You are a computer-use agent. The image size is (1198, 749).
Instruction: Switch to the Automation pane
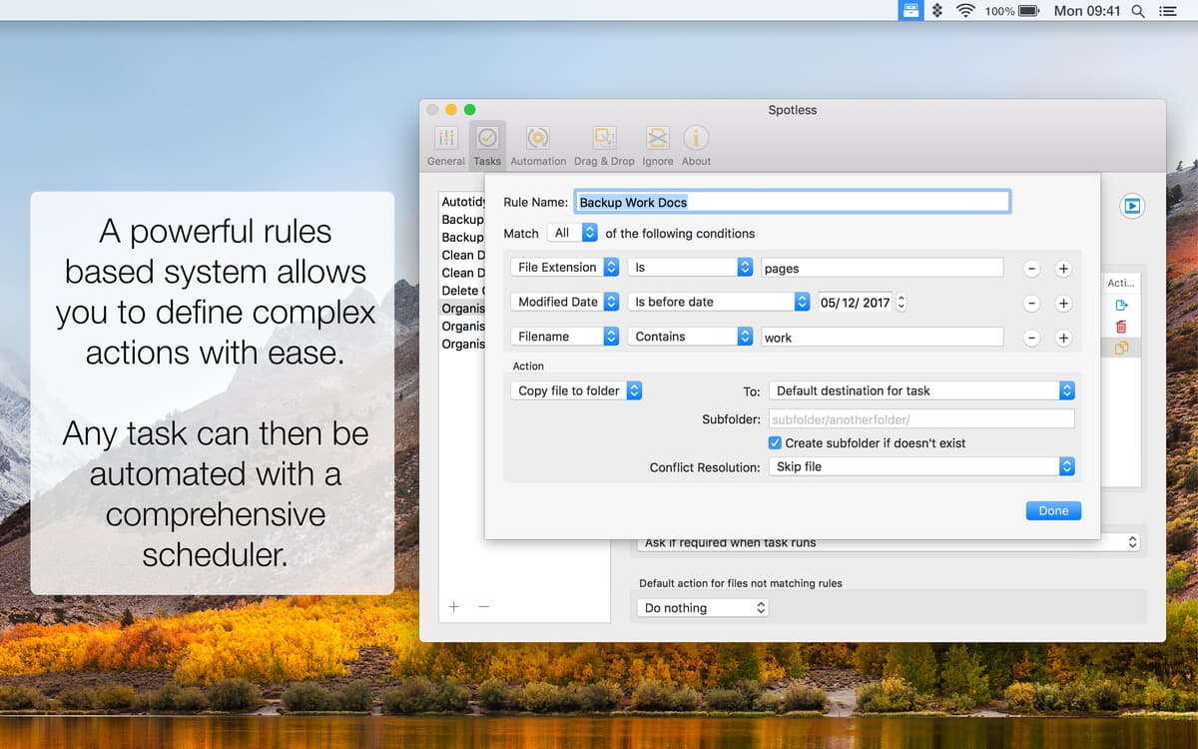538,143
